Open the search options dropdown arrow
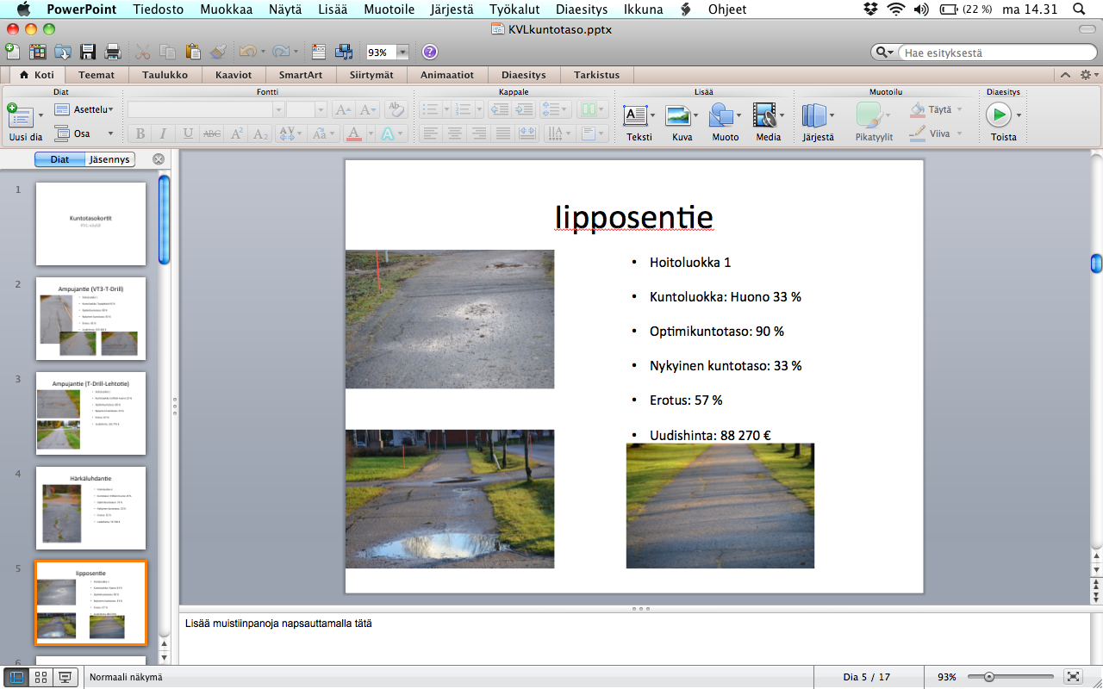Screen dimensions: 1103x689 click(x=889, y=53)
